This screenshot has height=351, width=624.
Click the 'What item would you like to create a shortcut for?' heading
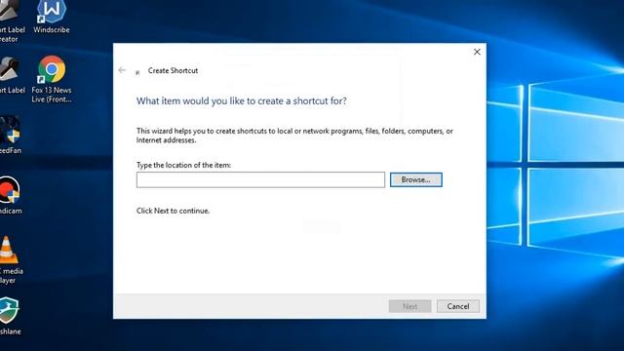point(242,101)
